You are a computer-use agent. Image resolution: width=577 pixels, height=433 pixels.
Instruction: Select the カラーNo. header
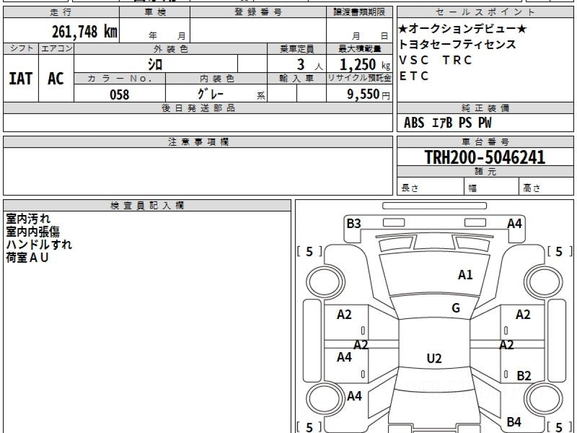click(120, 78)
